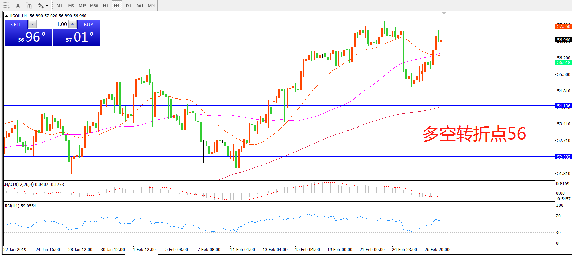Increase lot volume with up arrow
The image size is (572, 255).
pos(72,24)
